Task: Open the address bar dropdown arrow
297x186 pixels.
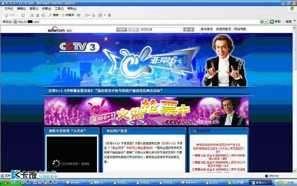Action: [x=266, y=22]
